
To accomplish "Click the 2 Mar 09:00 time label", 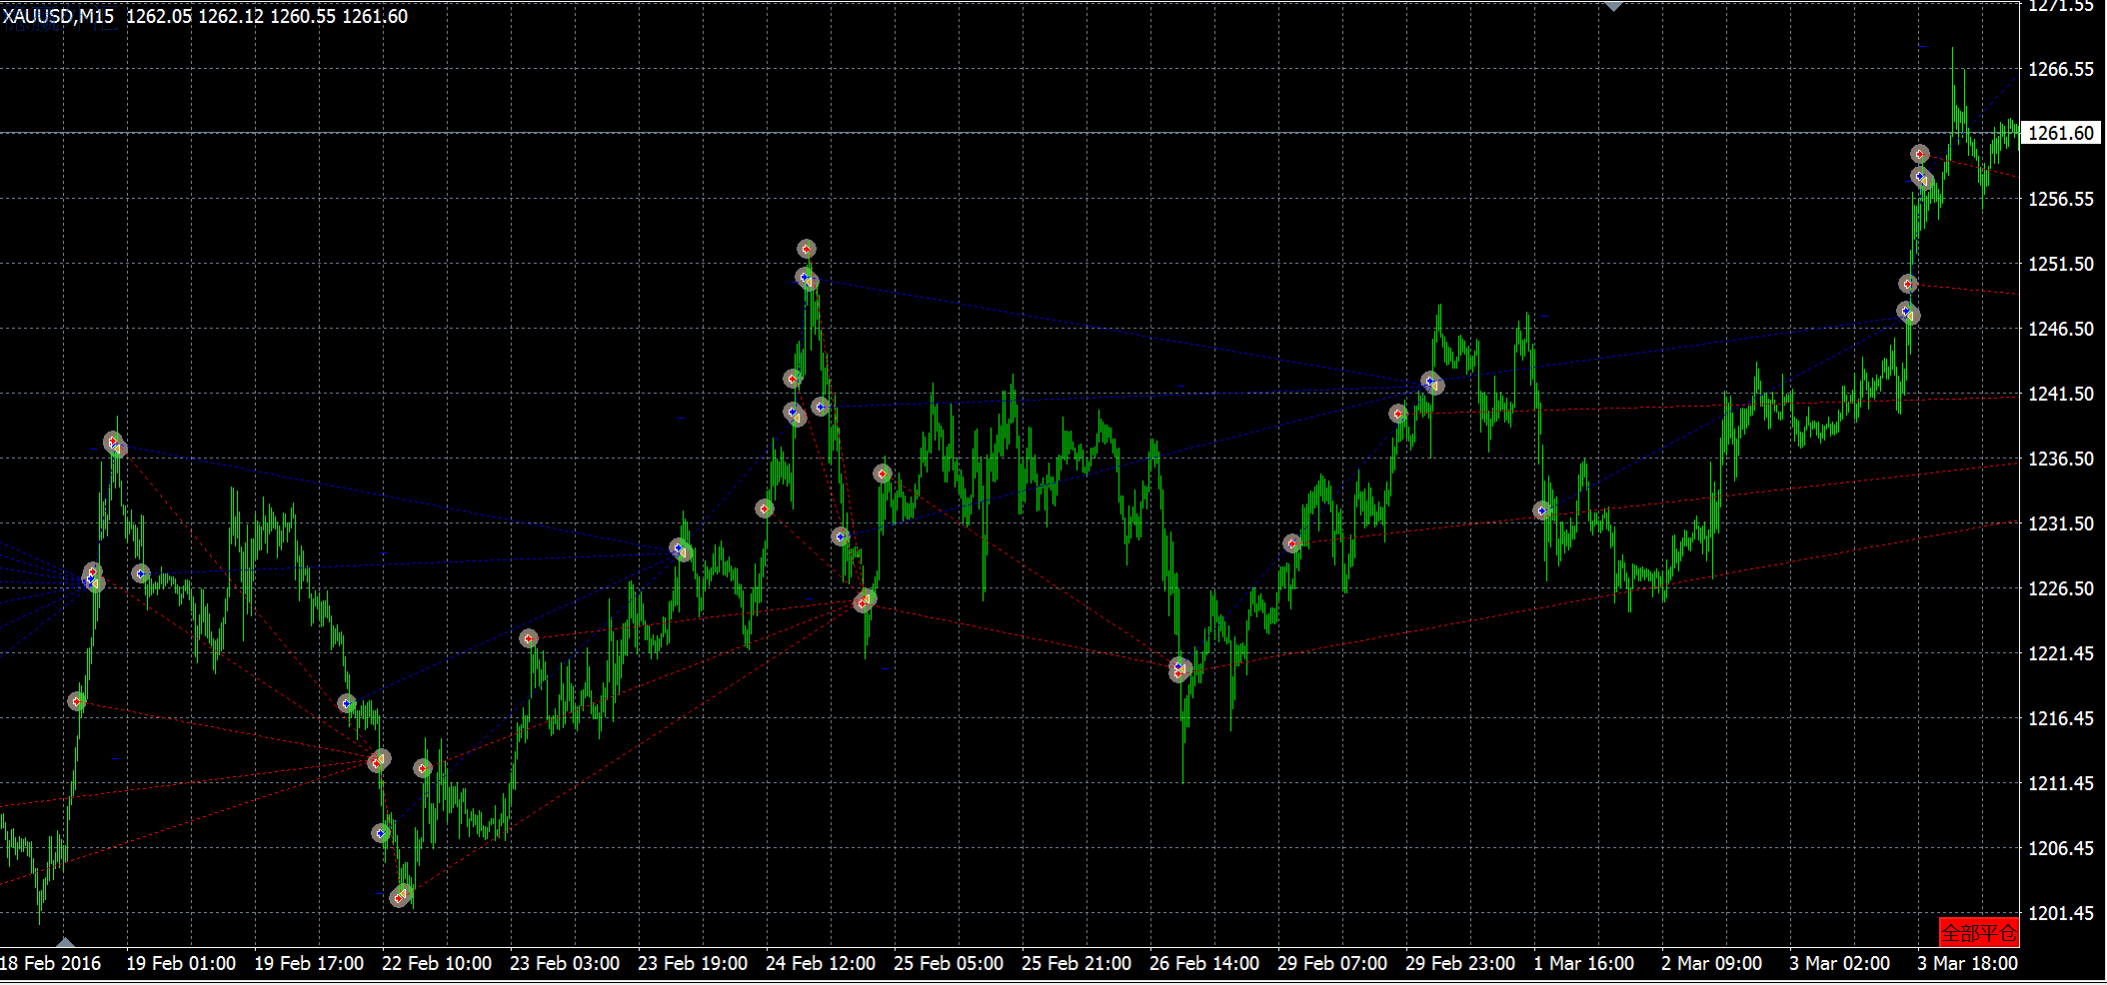I will pyautogui.click(x=1712, y=963).
